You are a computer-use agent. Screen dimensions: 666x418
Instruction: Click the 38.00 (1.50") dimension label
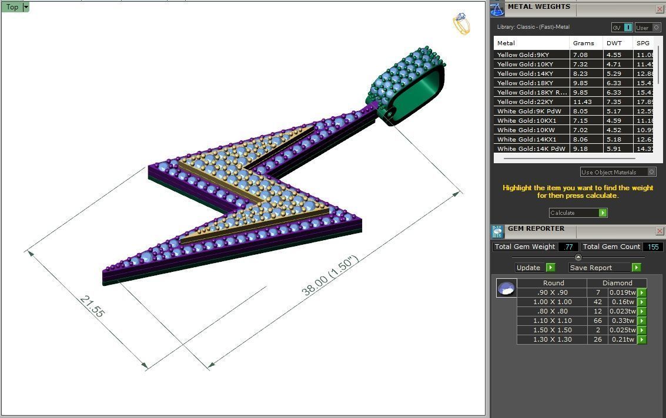[330, 276]
